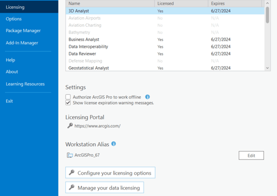
Task: Click the license list scroll up arrow
Action: (x=267, y=3)
